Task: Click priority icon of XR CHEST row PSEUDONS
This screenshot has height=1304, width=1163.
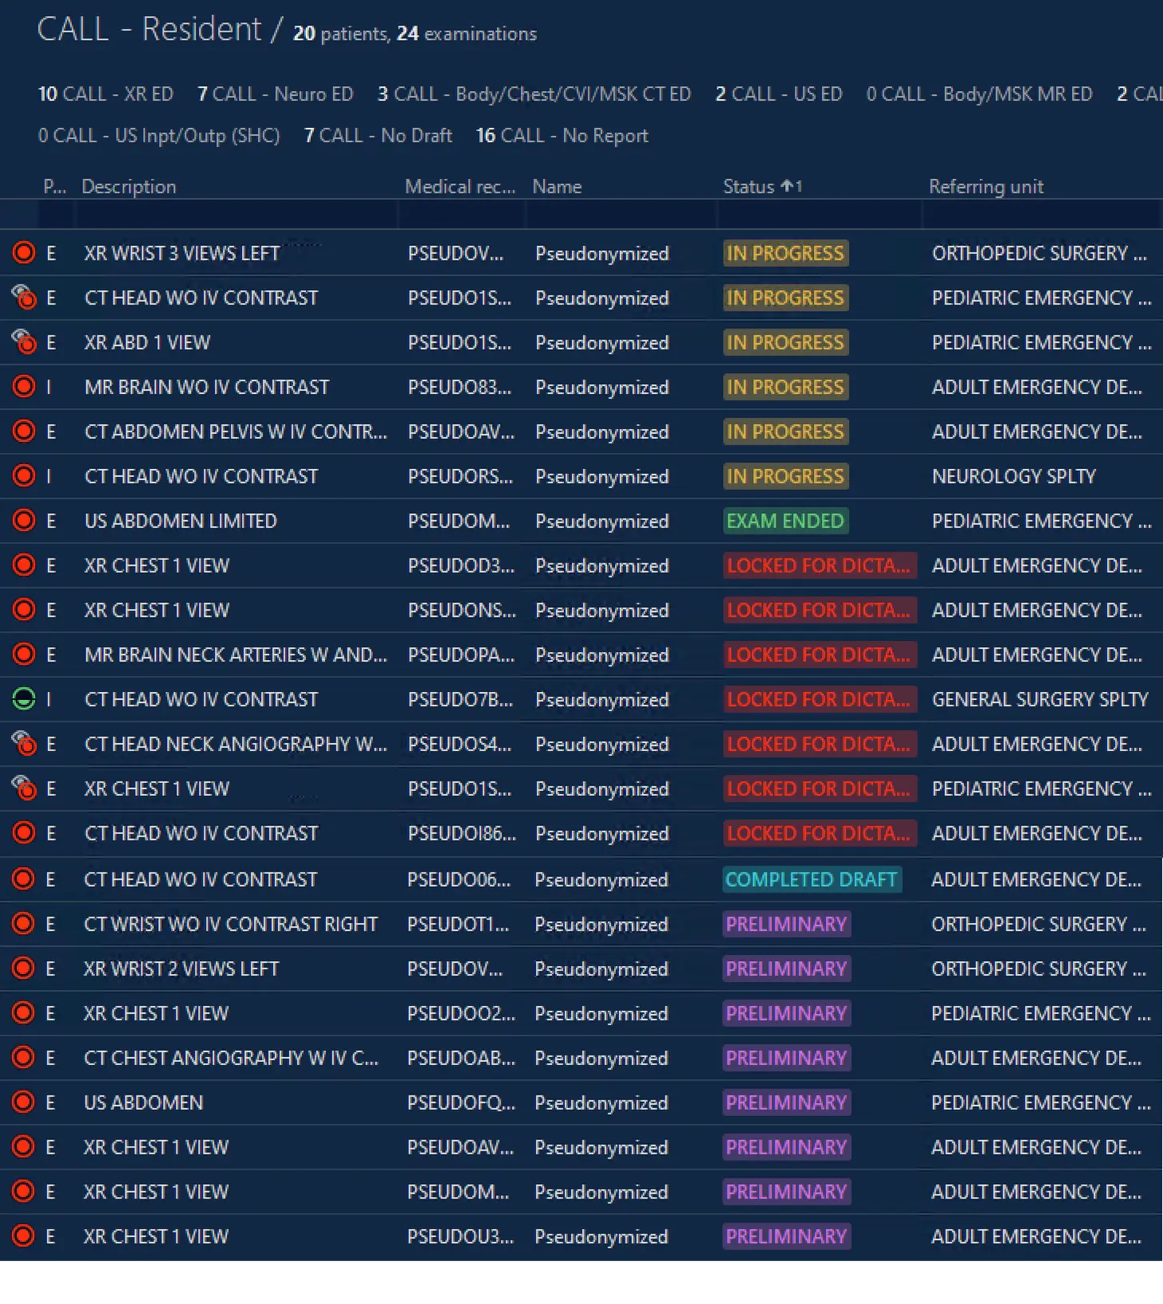Action: tap(24, 610)
